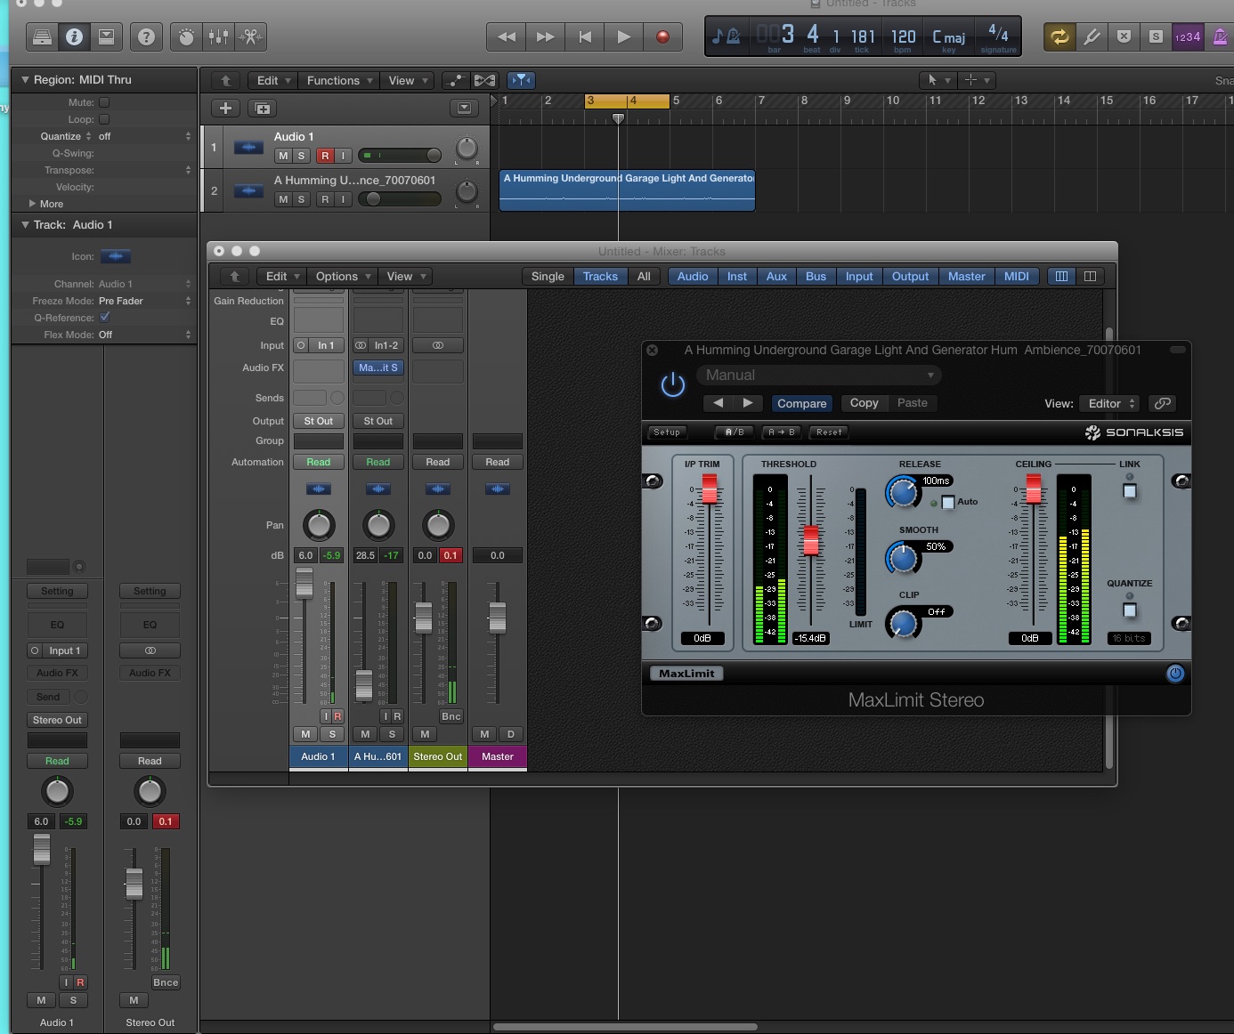This screenshot has height=1034, width=1234.
Task: Open the Tracks area View menu
Action: coord(407,80)
